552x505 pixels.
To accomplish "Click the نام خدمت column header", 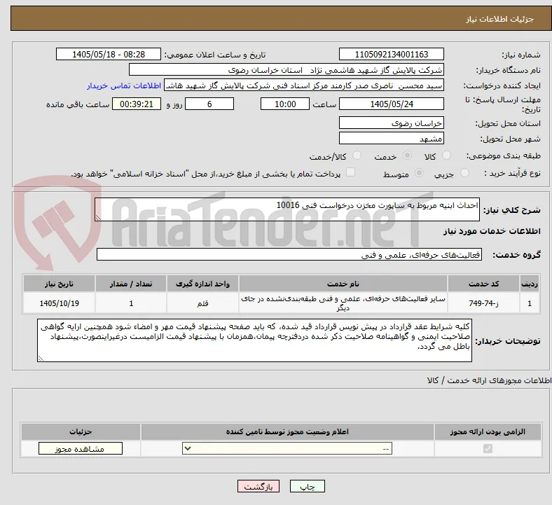I will point(343,284).
